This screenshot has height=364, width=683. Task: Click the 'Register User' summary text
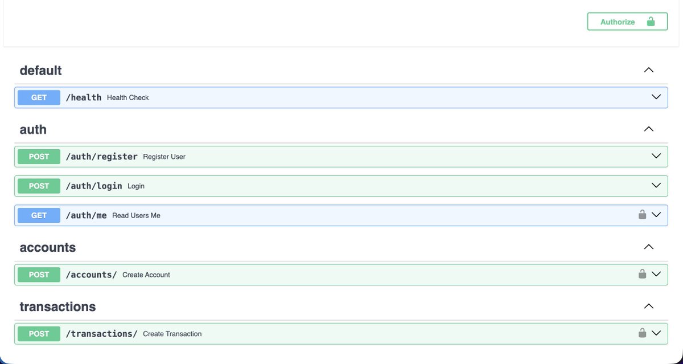(x=164, y=157)
